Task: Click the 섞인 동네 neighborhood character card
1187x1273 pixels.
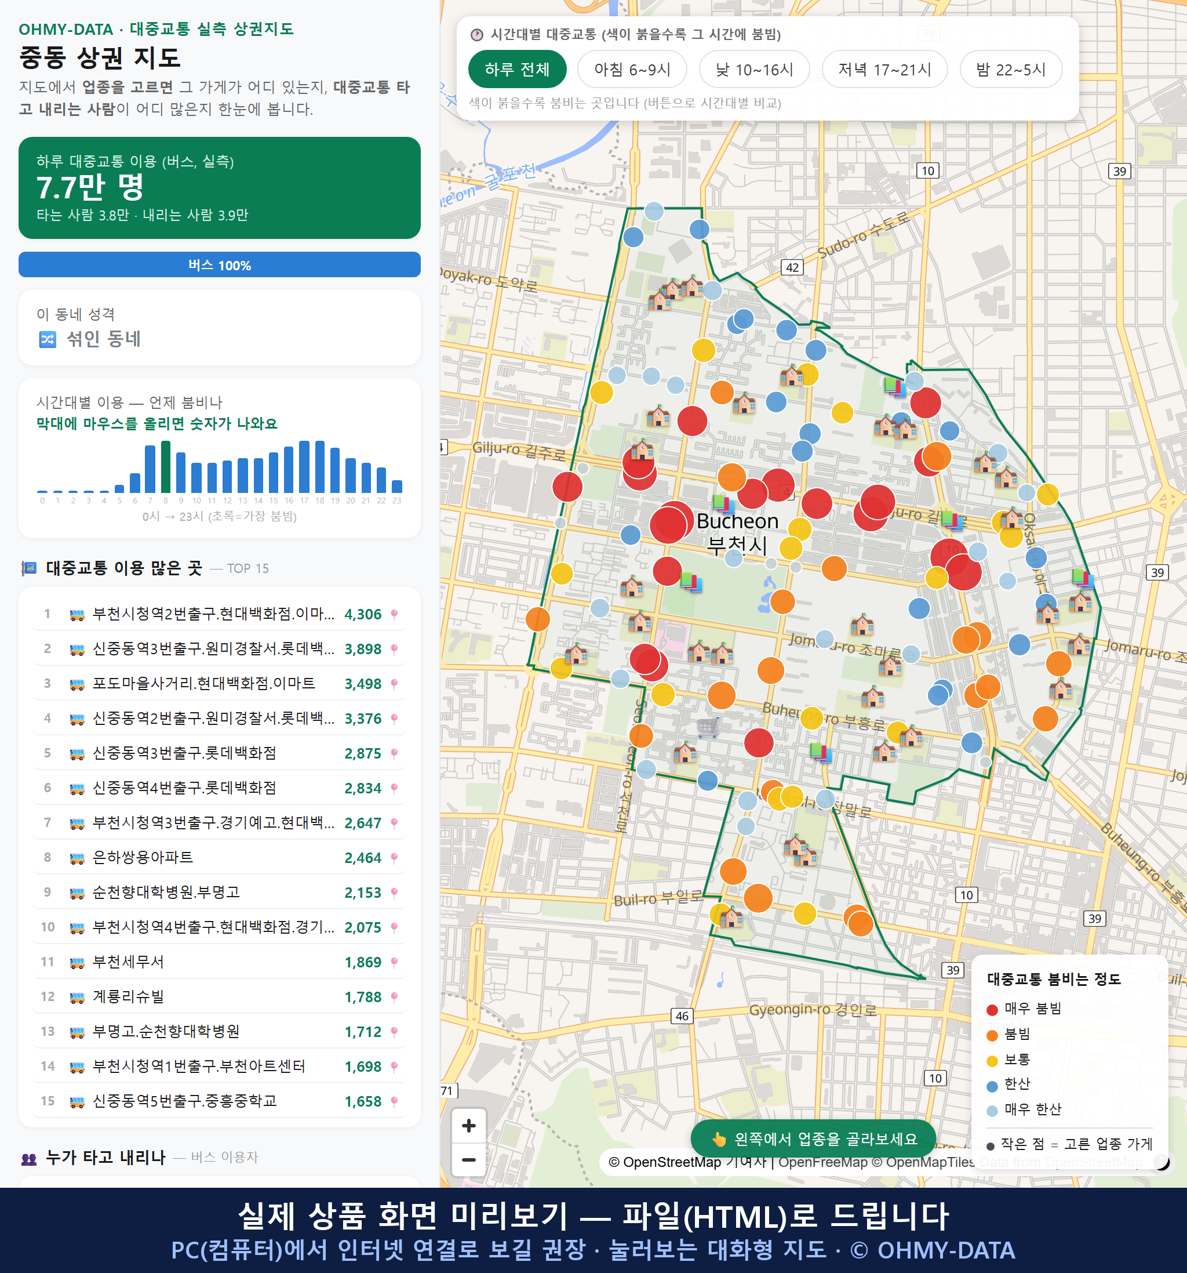Action: coord(220,328)
